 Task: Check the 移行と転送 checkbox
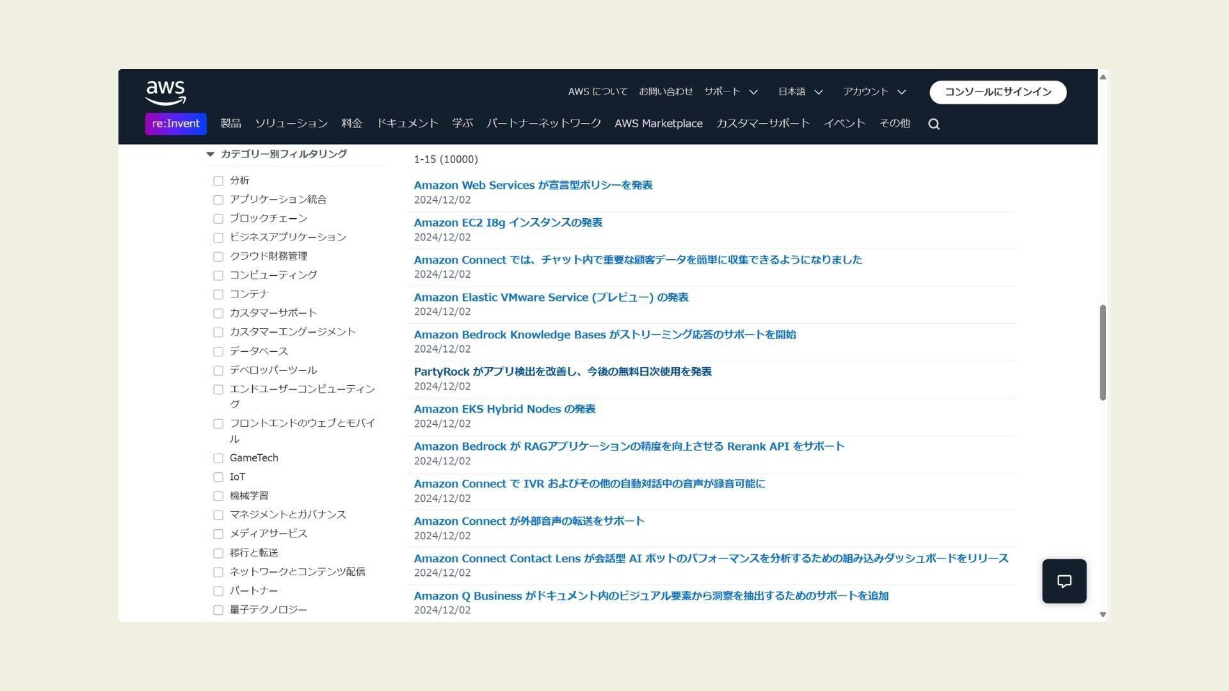[218, 553]
